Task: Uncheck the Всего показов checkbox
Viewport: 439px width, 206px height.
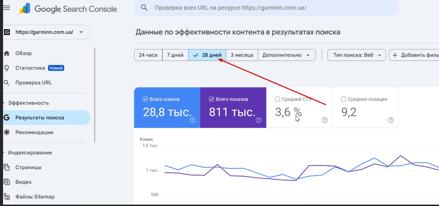Action: tap(211, 99)
